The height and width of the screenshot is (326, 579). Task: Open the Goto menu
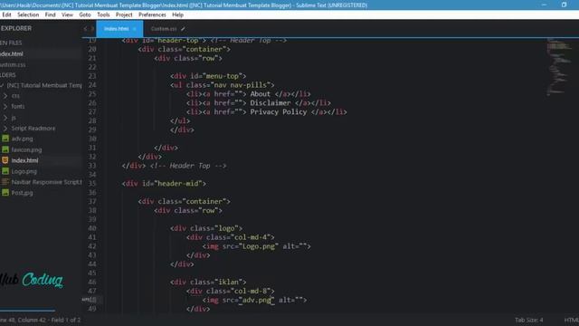[x=85, y=14]
